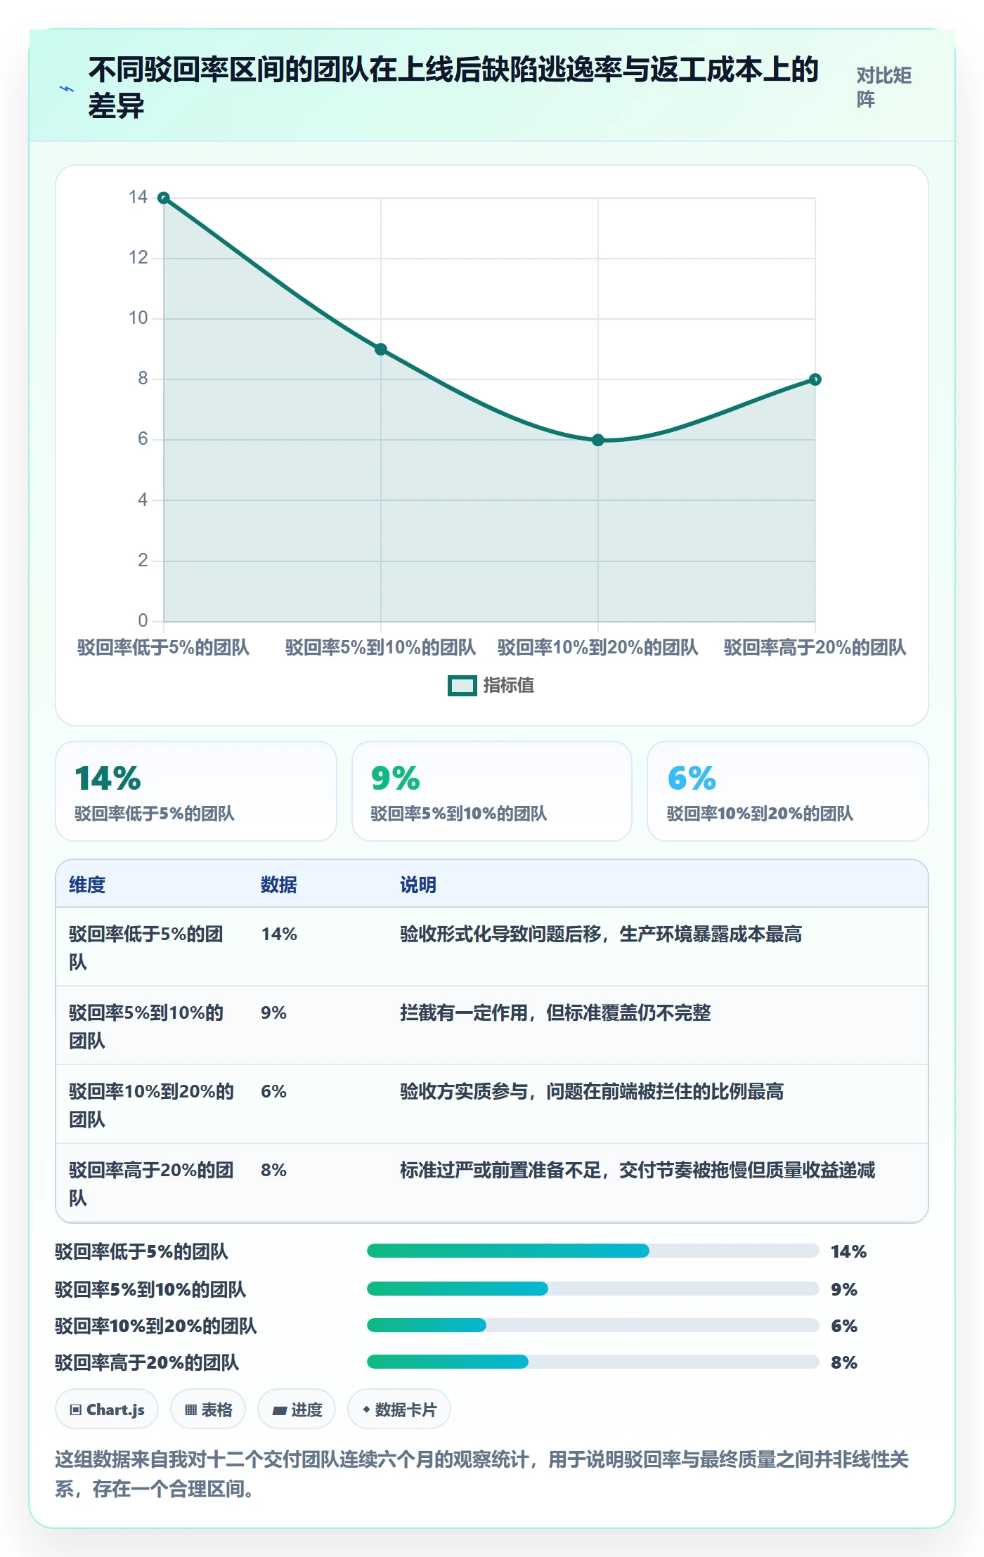Screen dimensions: 984x1557
Task: Click the 表格 tag chip
Action: tap(208, 1409)
